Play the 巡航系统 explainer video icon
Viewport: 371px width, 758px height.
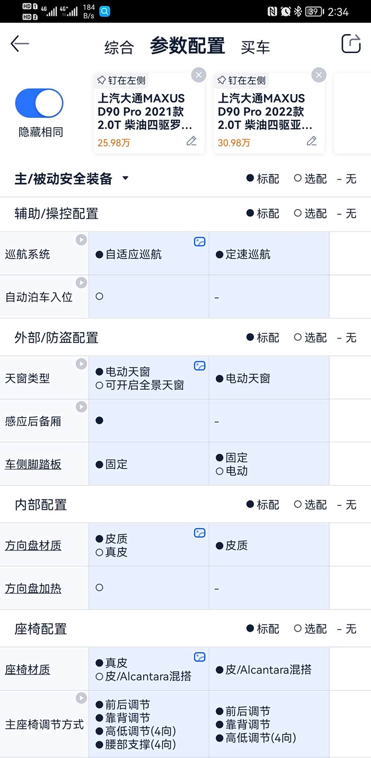click(81, 240)
